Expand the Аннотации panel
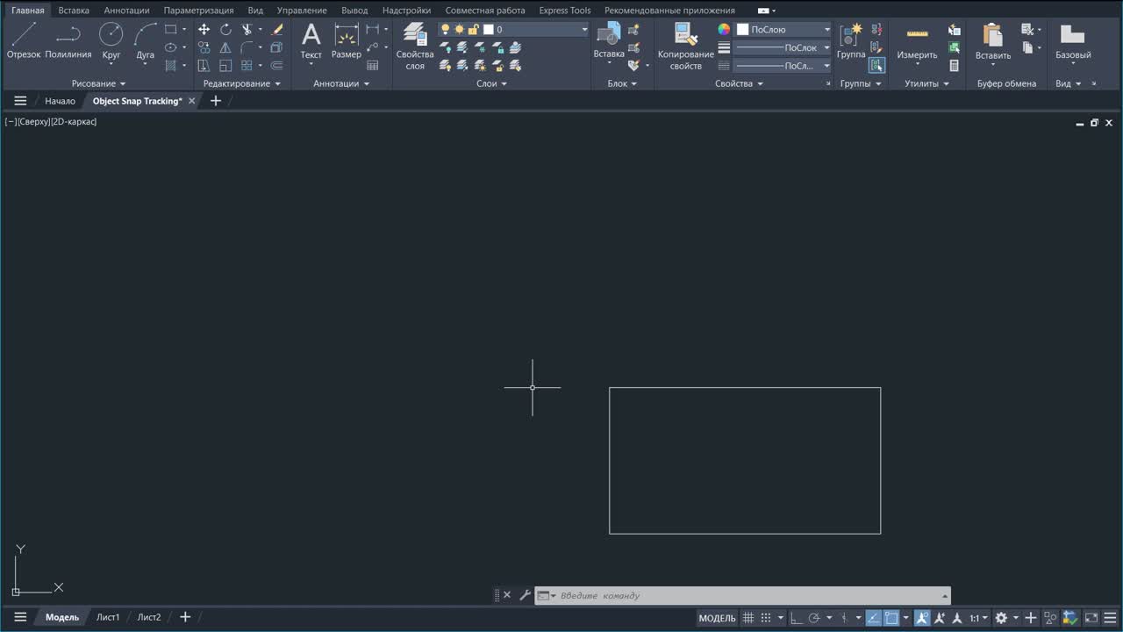1123x632 pixels. pos(341,83)
